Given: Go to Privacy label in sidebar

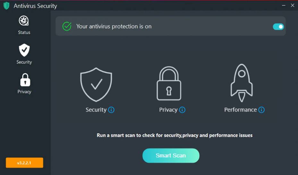Looking at the screenshot, I should pos(24,92).
